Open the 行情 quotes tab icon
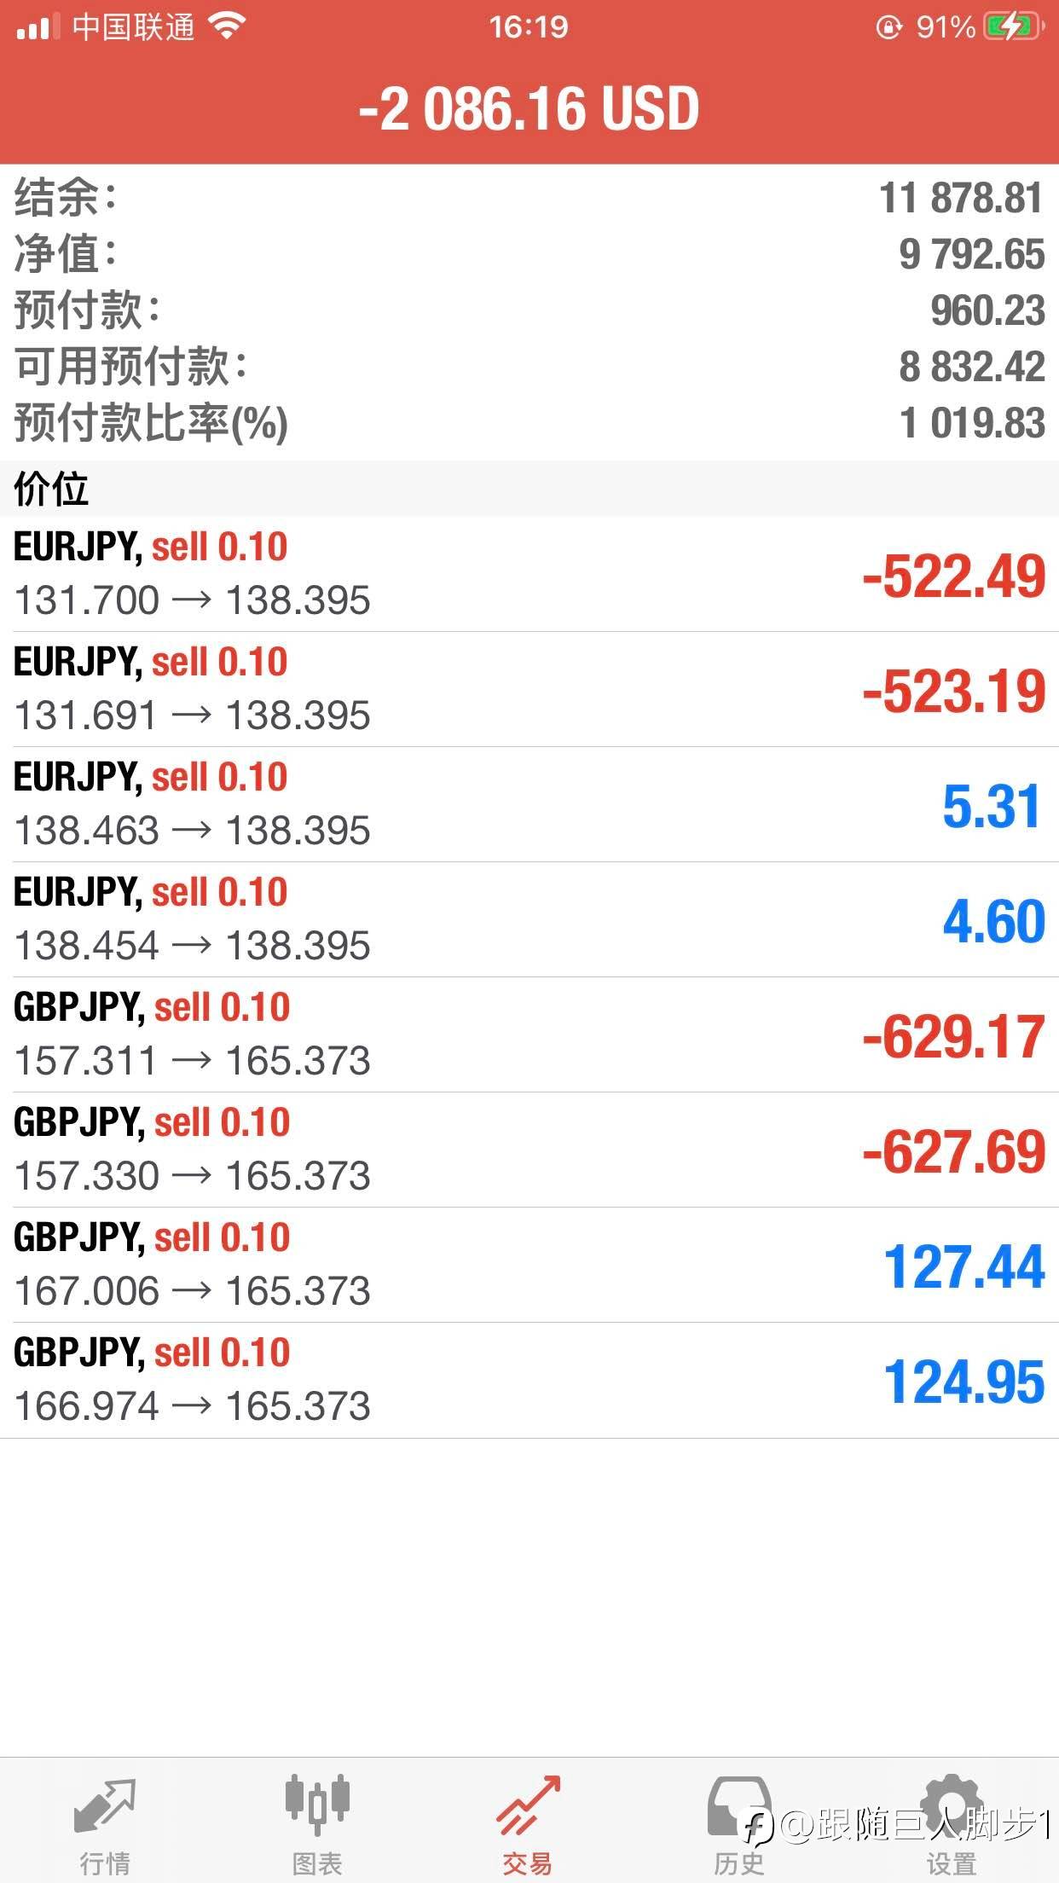The width and height of the screenshot is (1059, 1883). click(x=105, y=1805)
